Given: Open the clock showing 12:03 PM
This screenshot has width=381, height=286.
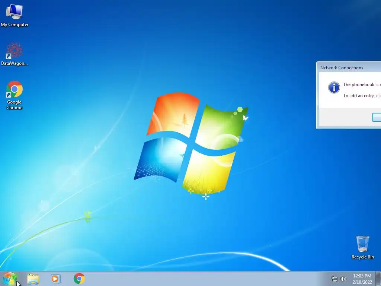Looking at the screenshot, I should 362,279.
